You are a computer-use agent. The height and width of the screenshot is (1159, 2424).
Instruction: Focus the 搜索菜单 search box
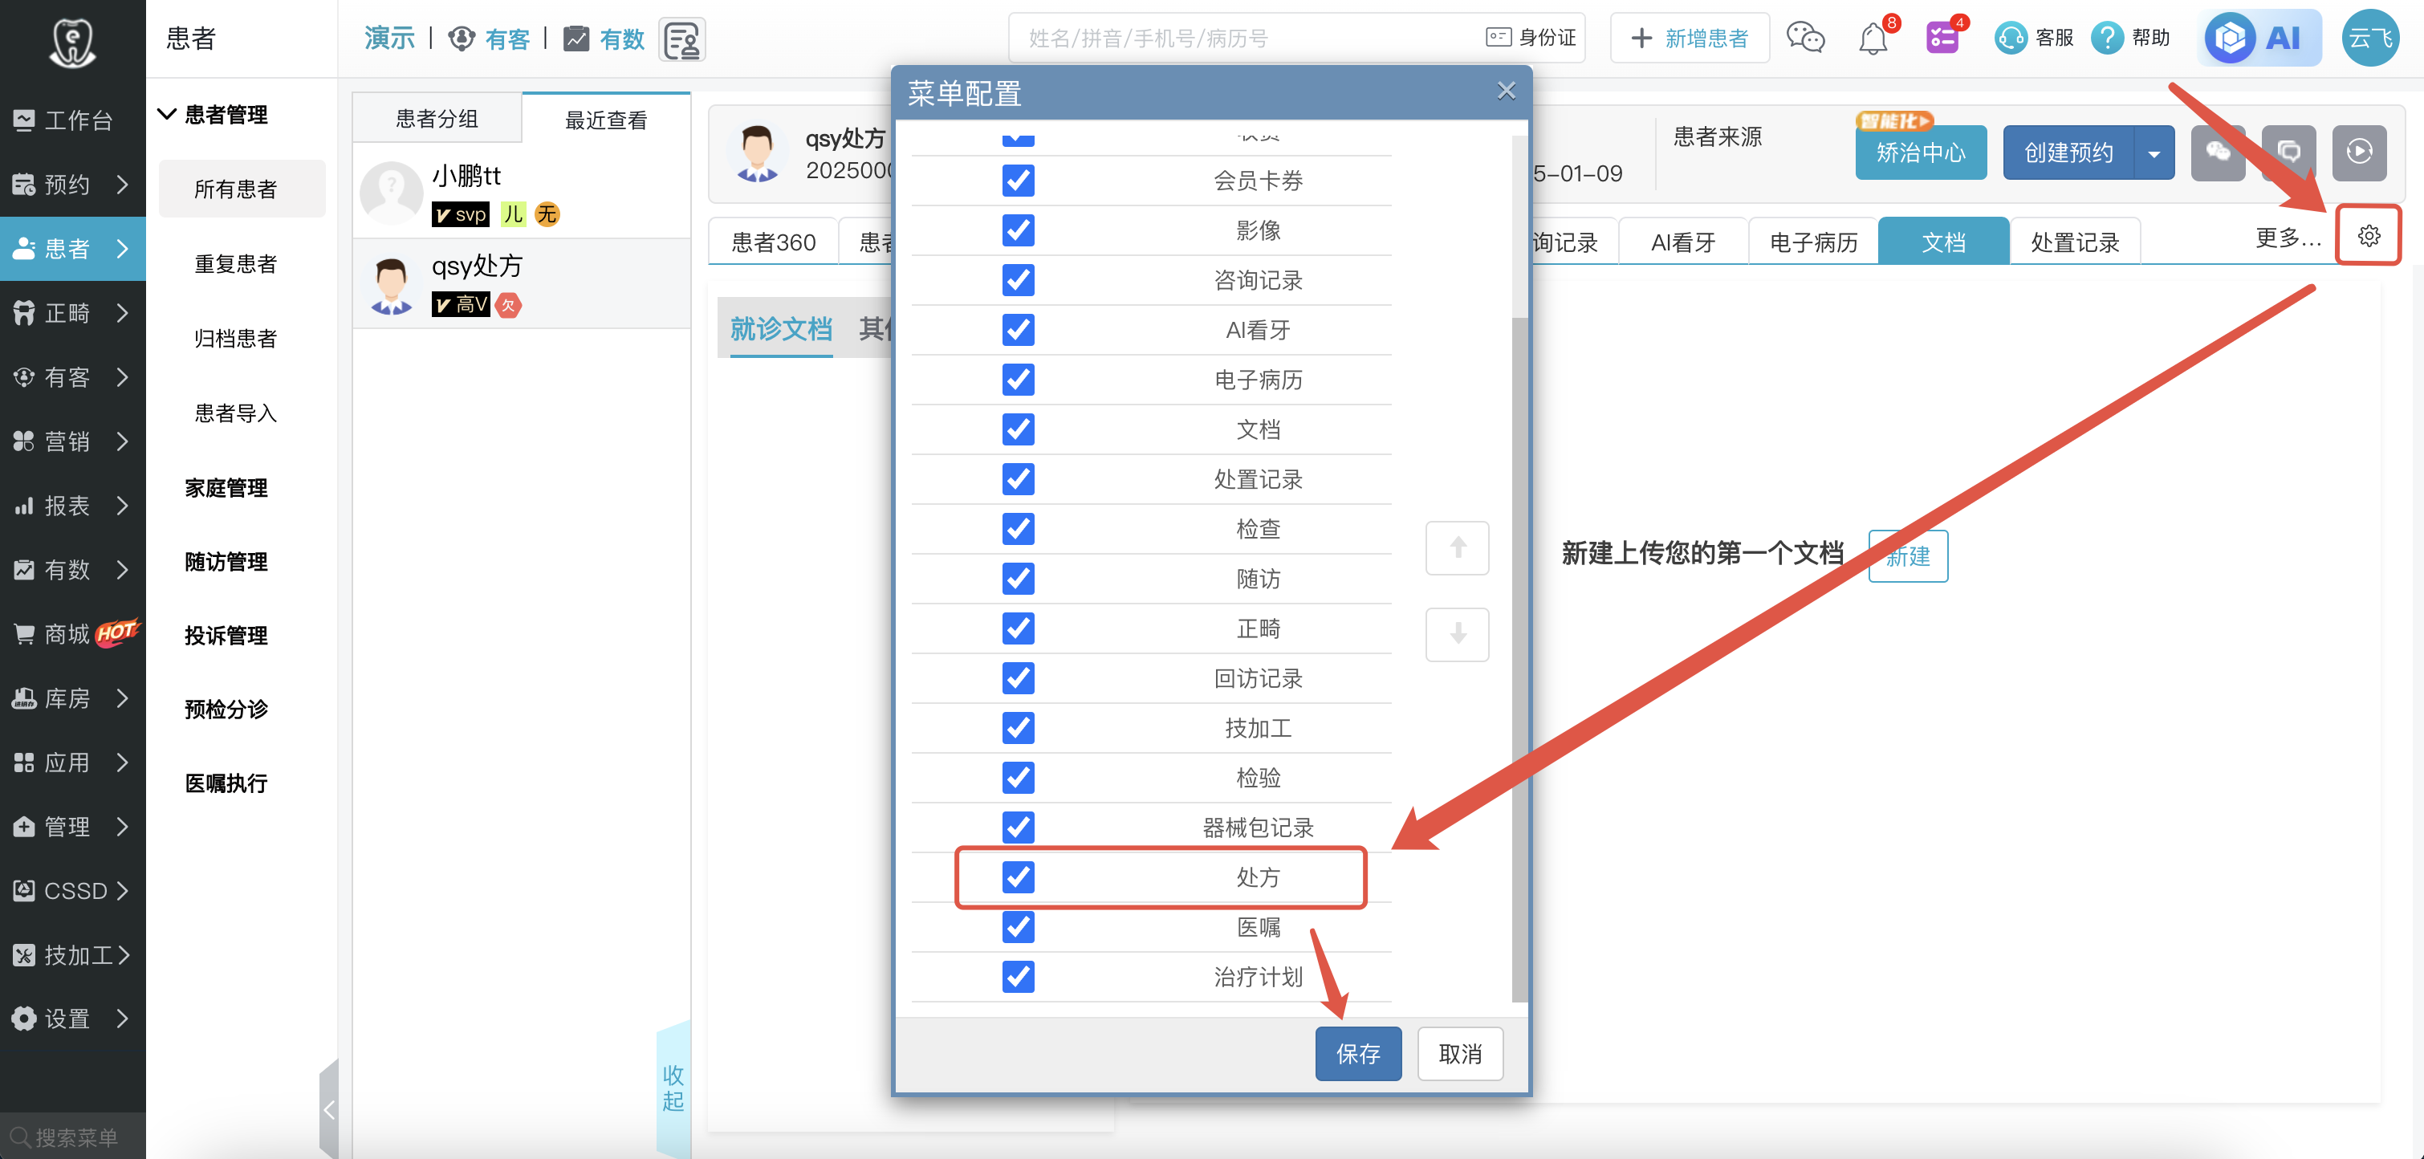pyautogui.click(x=72, y=1137)
